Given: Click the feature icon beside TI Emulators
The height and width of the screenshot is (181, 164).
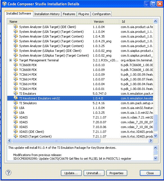Looking at the screenshot, I should pyautogui.click(x=16, y=93).
